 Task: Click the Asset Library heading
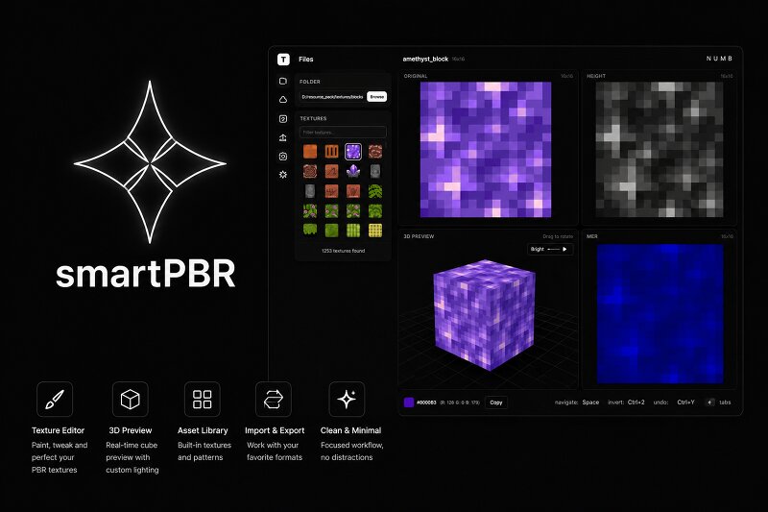203,430
